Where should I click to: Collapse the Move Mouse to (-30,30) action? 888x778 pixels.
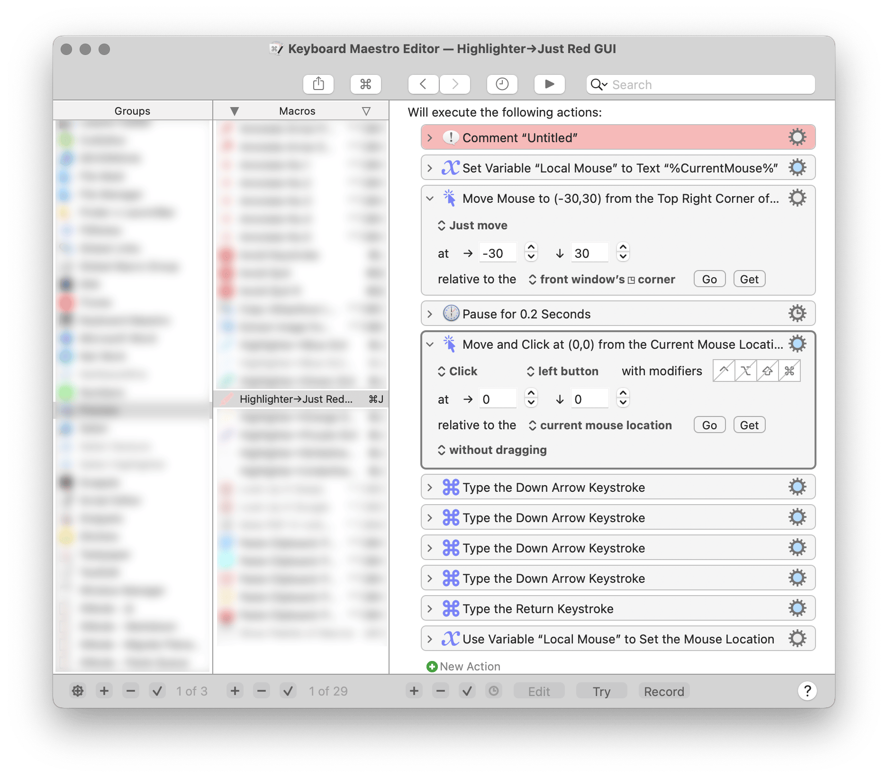click(x=430, y=199)
